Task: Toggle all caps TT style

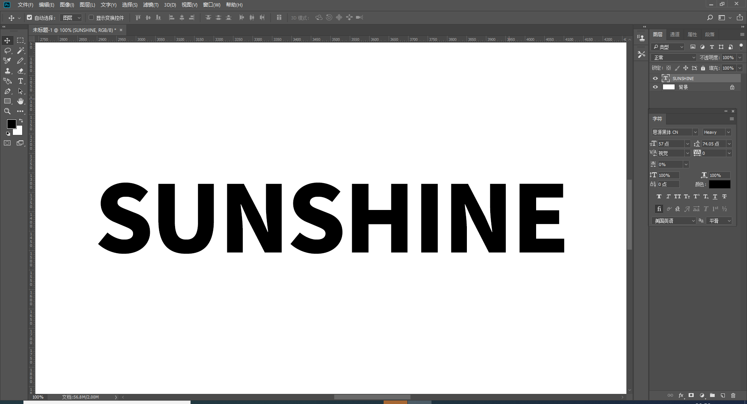Action: (678, 197)
